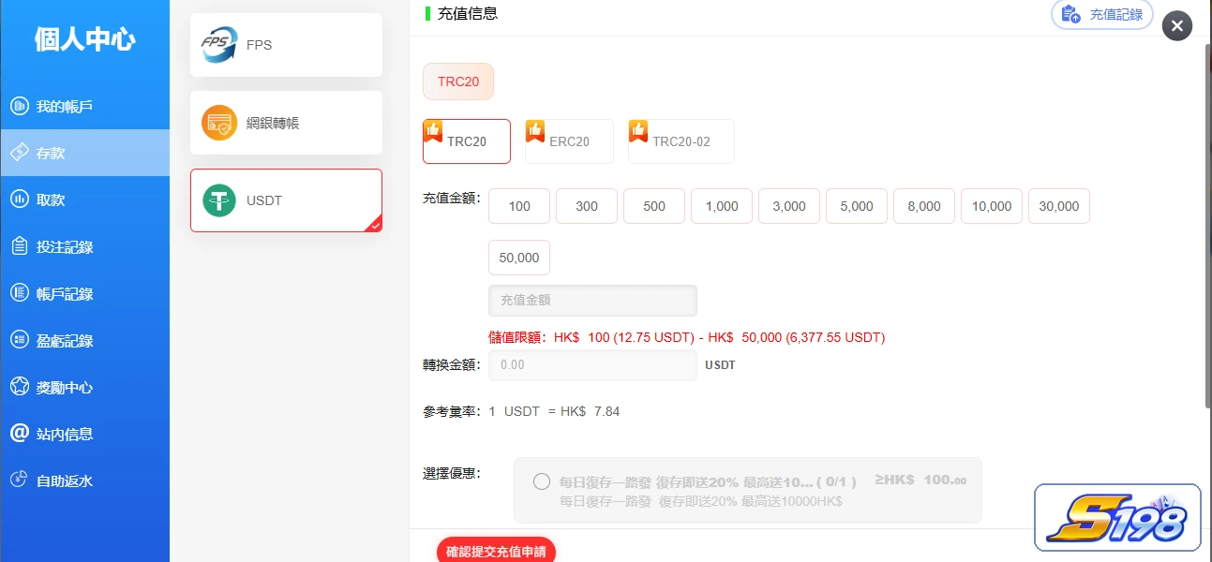Viewport: 1212px width, 562px height.
Task: Click the orange online banking transfer icon
Action: click(x=219, y=123)
